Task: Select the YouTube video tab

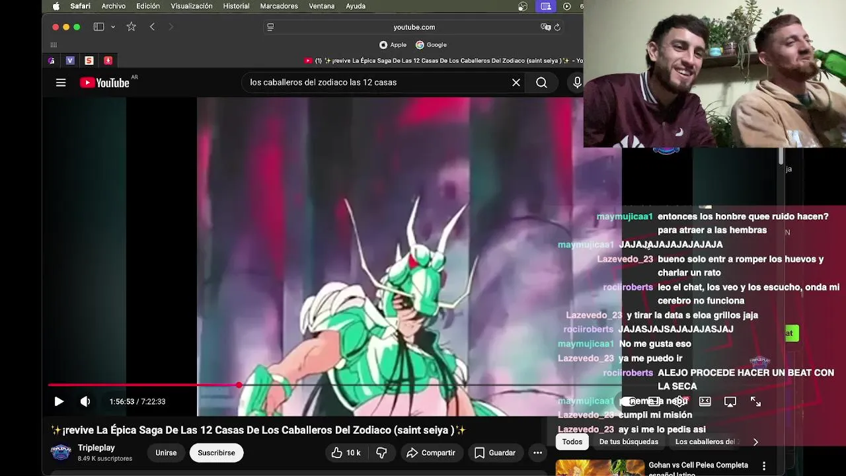Action: (x=443, y=60)
